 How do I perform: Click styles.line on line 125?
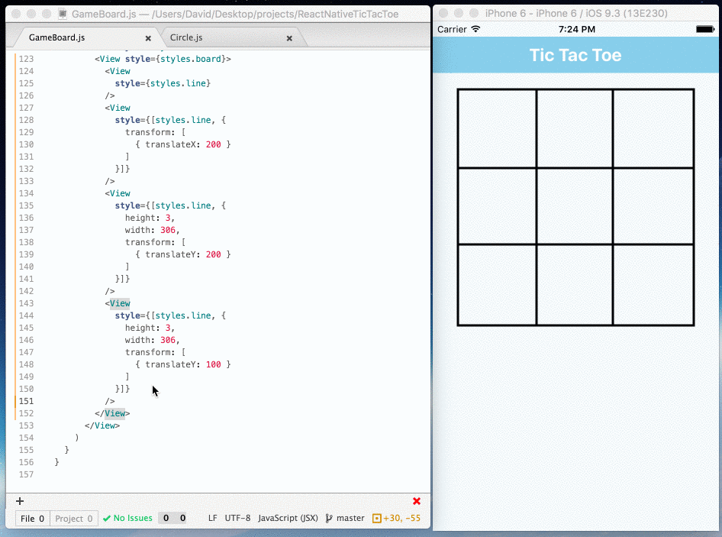(x=178, y=83)
